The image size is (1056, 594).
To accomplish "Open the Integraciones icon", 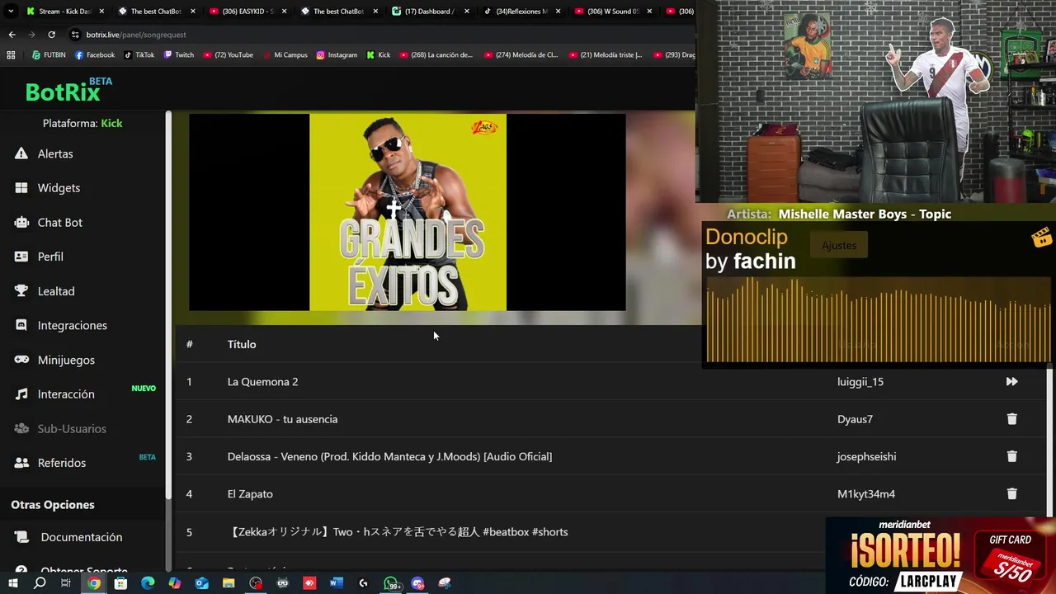I will [x=21, y=325].
